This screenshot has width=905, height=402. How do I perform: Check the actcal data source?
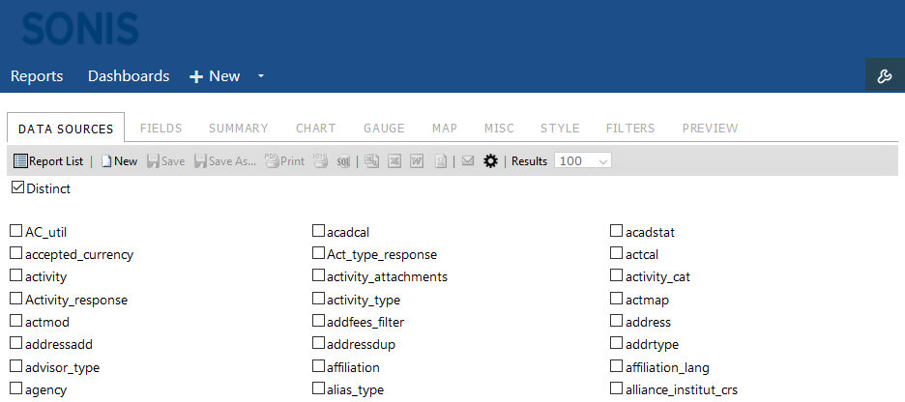point(617,253)
